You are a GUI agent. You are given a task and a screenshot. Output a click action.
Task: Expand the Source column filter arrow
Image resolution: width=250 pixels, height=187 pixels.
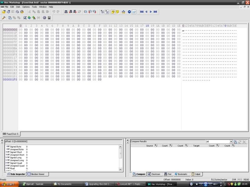[156, 146]
